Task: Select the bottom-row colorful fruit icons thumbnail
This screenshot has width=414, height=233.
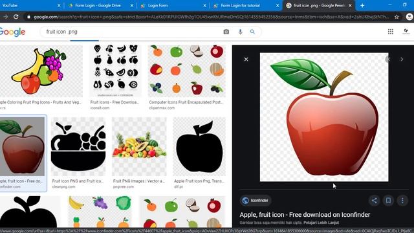Action: tap(182, 212)
